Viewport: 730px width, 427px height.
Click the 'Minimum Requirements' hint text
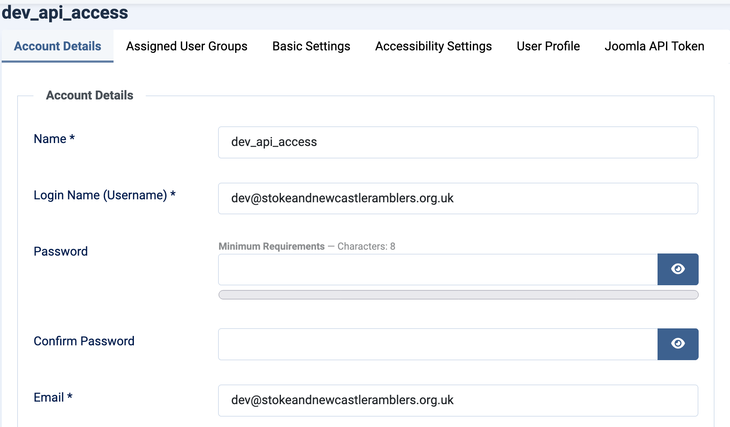click(x=272, y=246)
